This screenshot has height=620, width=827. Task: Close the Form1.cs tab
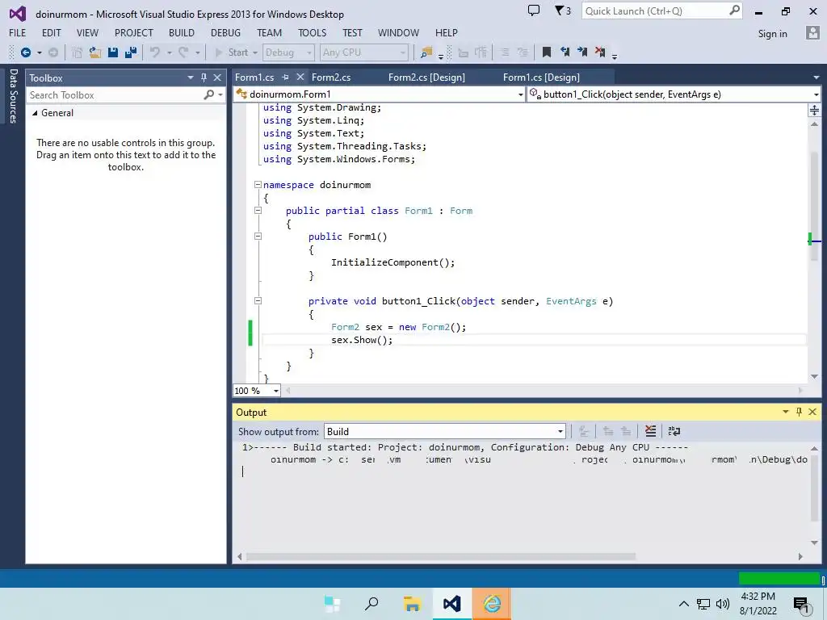300,77
